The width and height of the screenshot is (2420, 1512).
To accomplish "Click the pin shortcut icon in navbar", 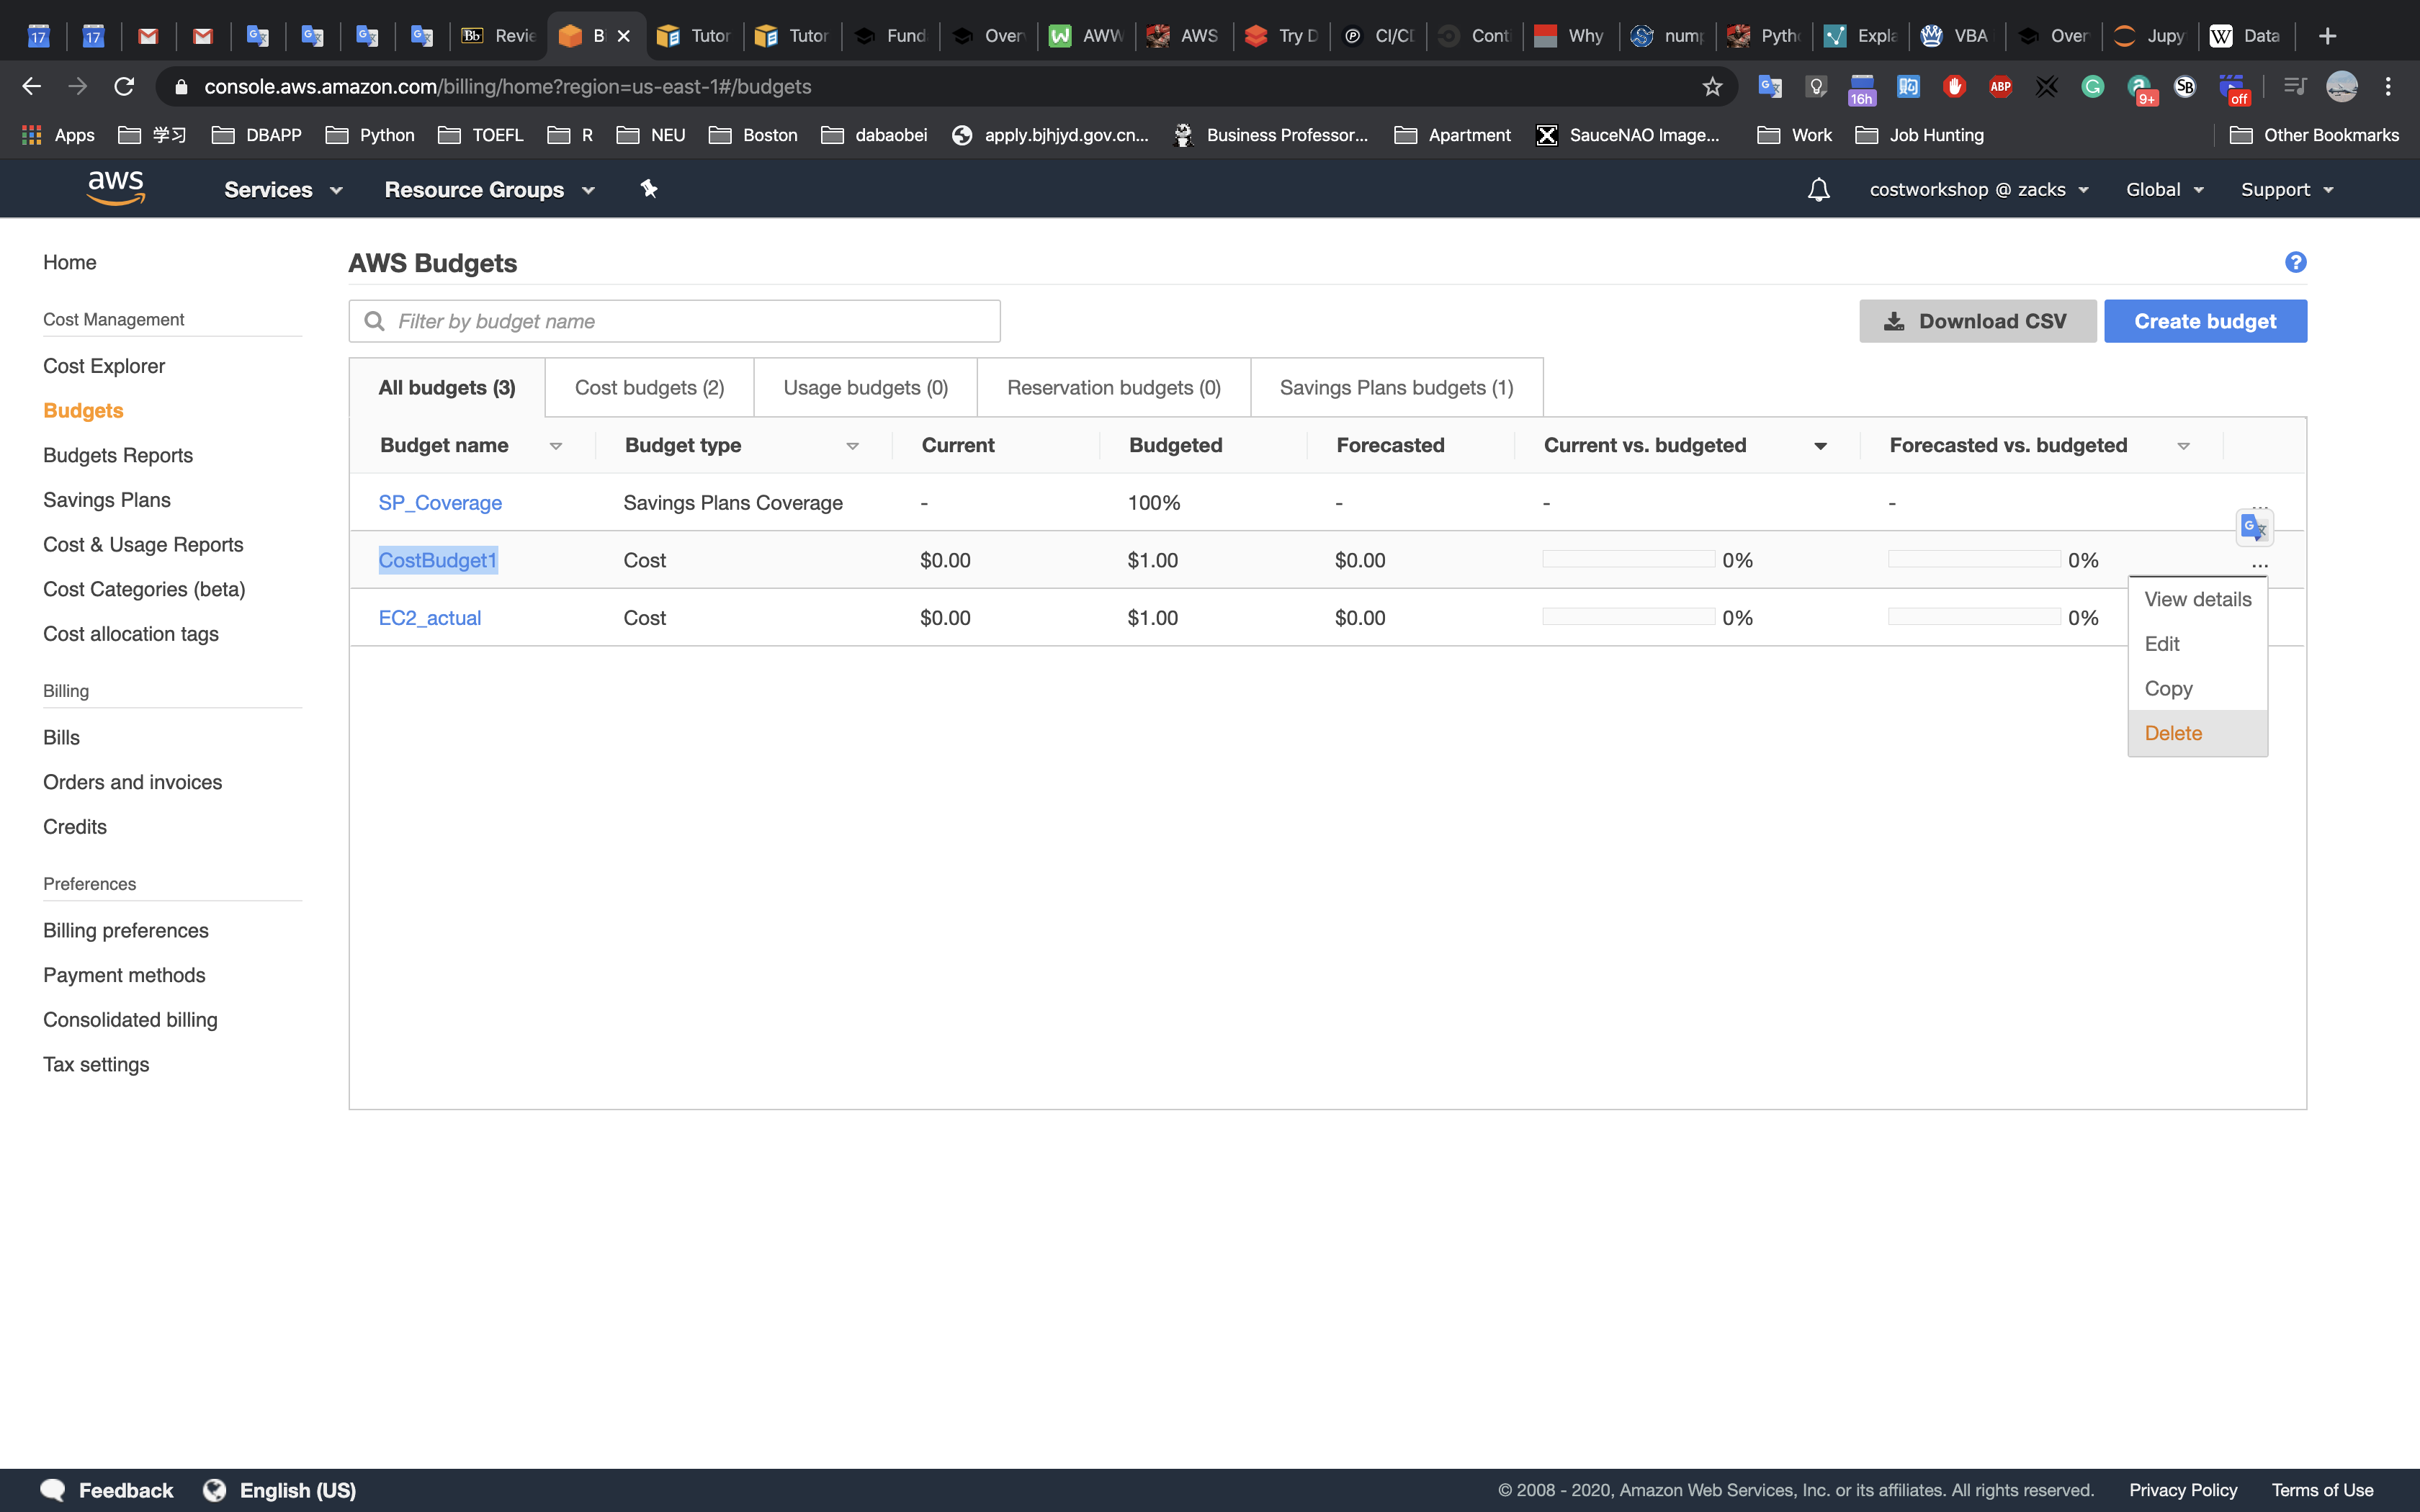I will click(x=649, y=188).
